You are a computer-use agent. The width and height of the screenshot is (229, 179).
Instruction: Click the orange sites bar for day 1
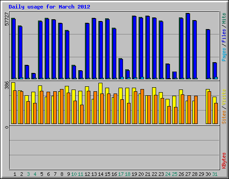click(x=15, y=107)
